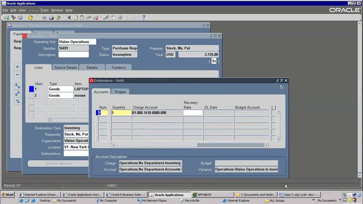Click the GL Date field in row 1
Viewport: 363px width, 204px height.
click(x=218, y=113)
